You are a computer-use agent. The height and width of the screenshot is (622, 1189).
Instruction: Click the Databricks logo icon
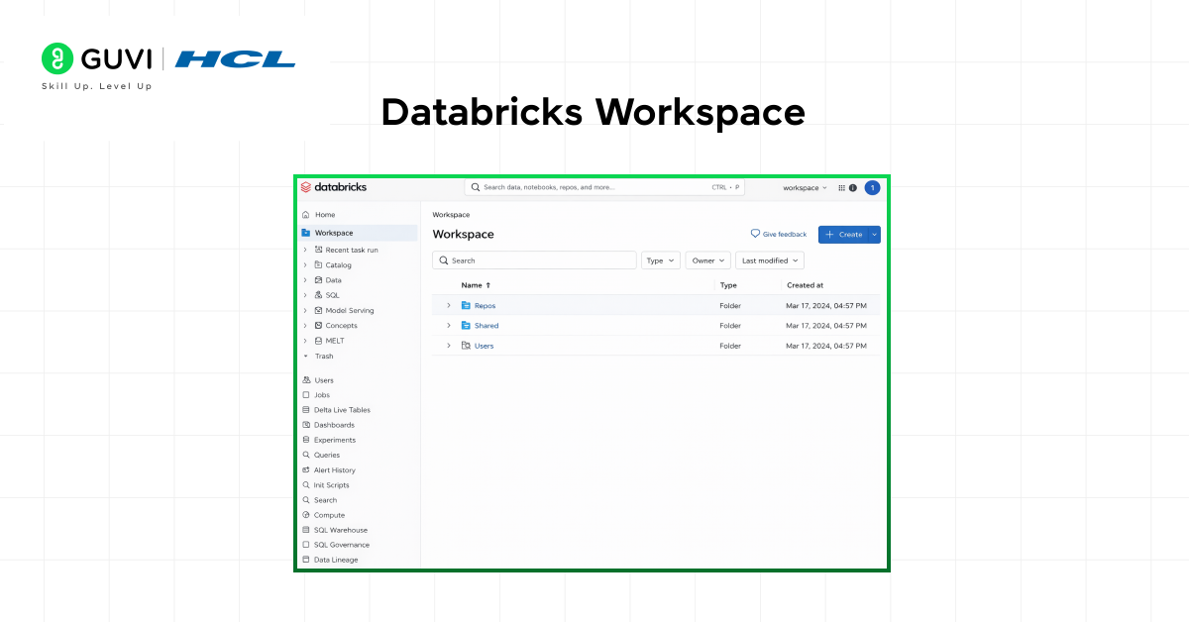(x=306, y=187)
